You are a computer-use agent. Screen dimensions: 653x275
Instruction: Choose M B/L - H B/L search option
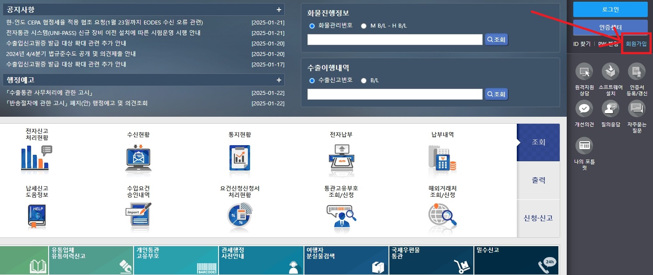pos(364,26)
